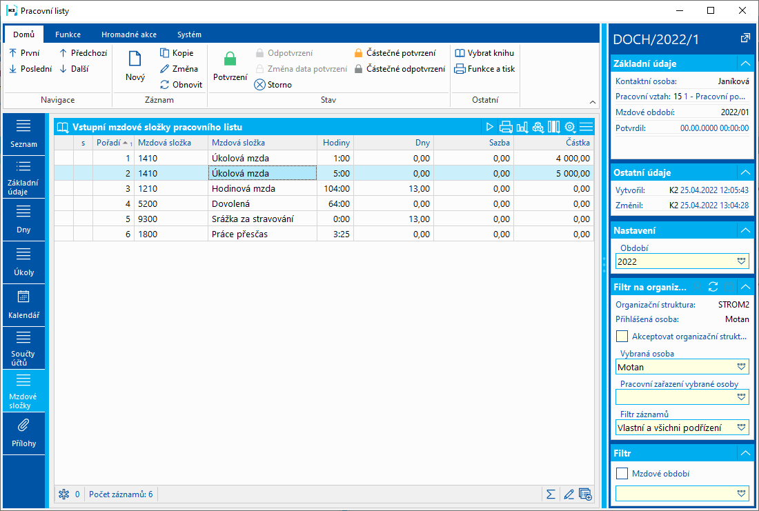Click the green Potvrzení lock icon
This screenshot has height=511, width=759.
[230, 59]
